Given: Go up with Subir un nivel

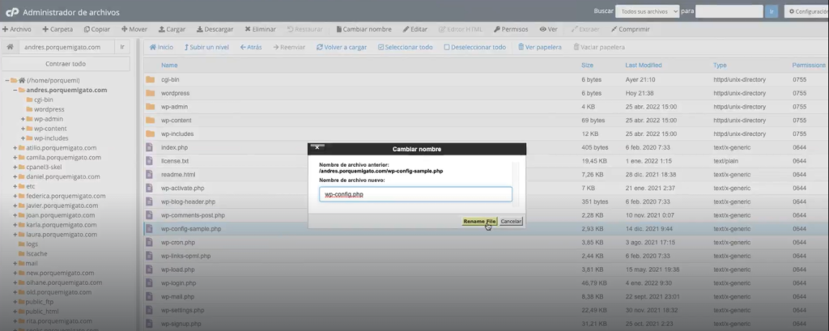Looking at the screenshot, I should [x=207, y=47].
